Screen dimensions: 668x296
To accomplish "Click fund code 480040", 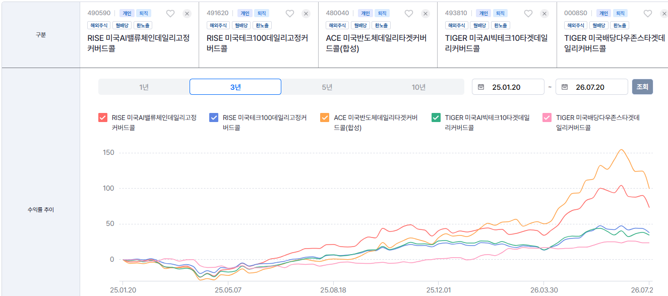I will pyautogui.click(x=337, y=14).
